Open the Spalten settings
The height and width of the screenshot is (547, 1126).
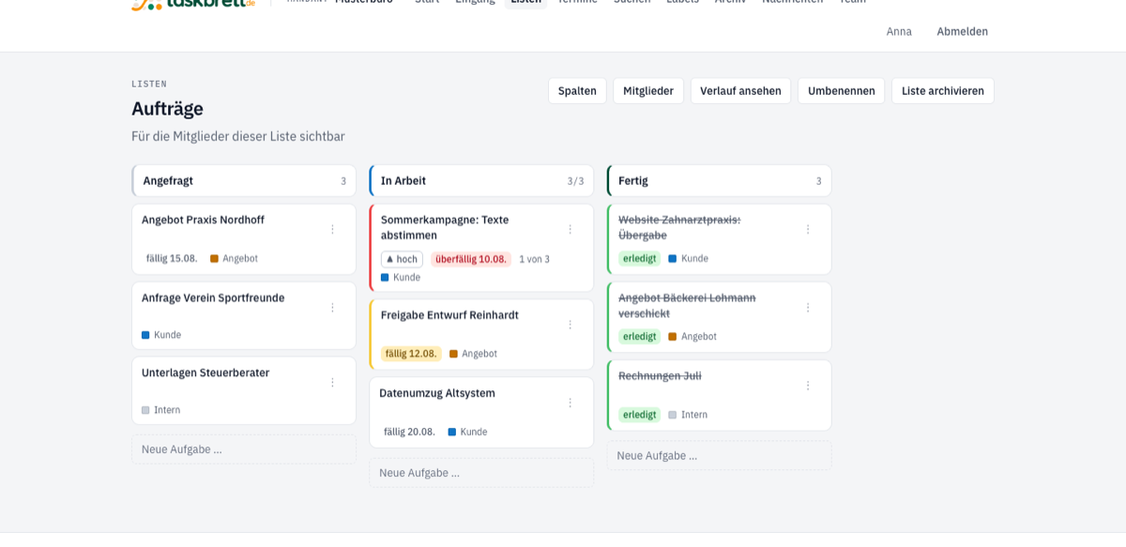click(x=577, y=91)
